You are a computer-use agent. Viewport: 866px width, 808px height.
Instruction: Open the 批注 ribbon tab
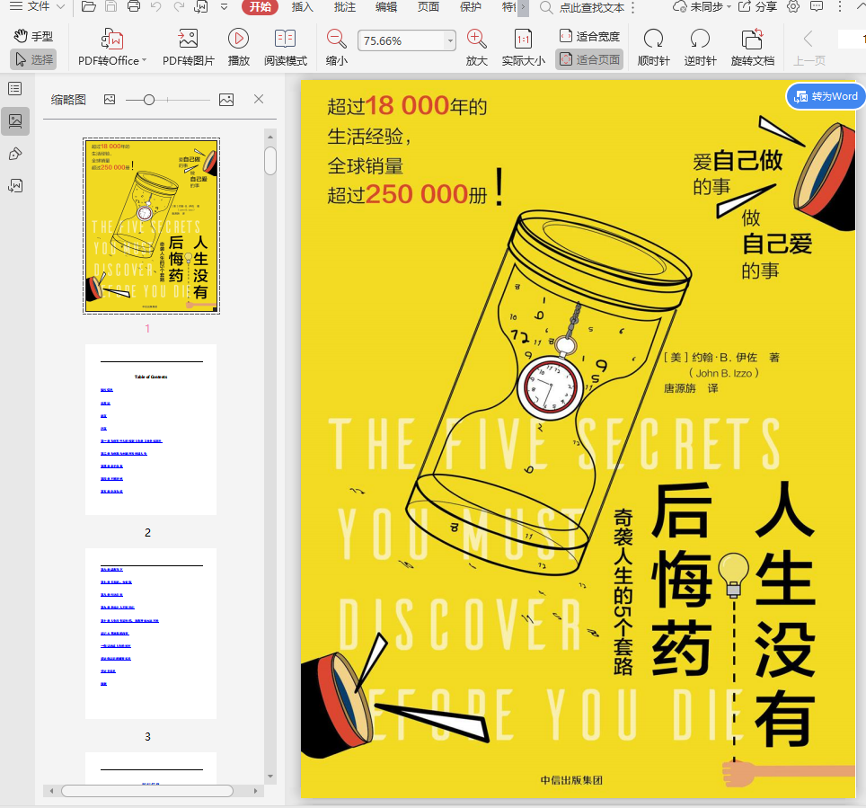tap(344, 7)
